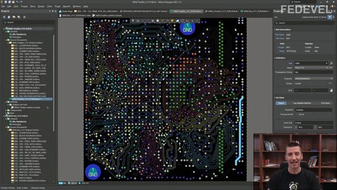Viewport: 337px width, 190px height.
Task: Click the GND via at top of board
Action: tap(187, 28)
